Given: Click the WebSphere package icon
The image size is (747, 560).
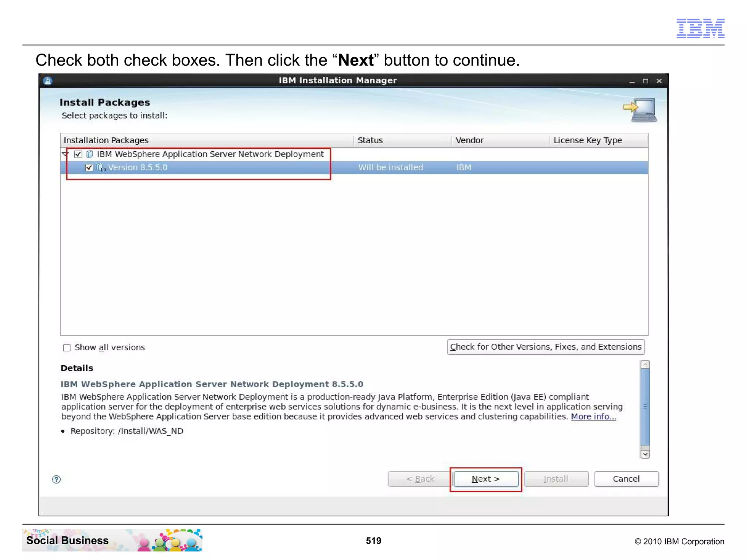Looking at the screenshot, I should click(x=89, y=154).
